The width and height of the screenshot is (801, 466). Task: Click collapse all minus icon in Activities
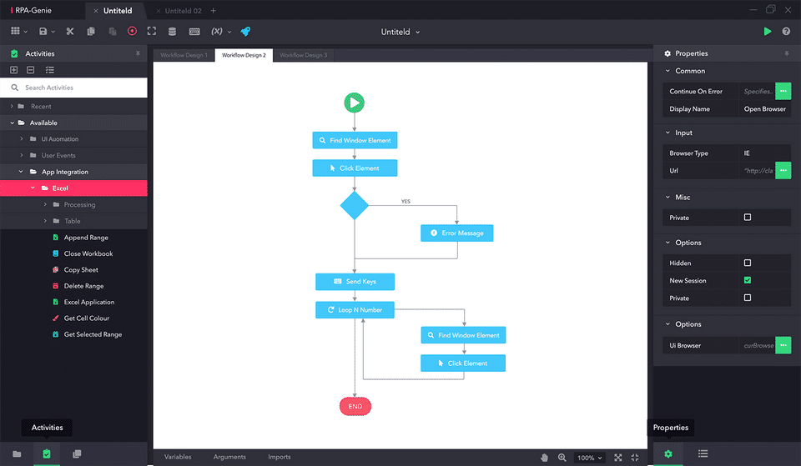31,70
